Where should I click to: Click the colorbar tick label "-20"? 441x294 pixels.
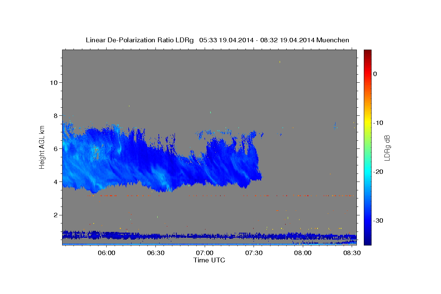point(379,172)
